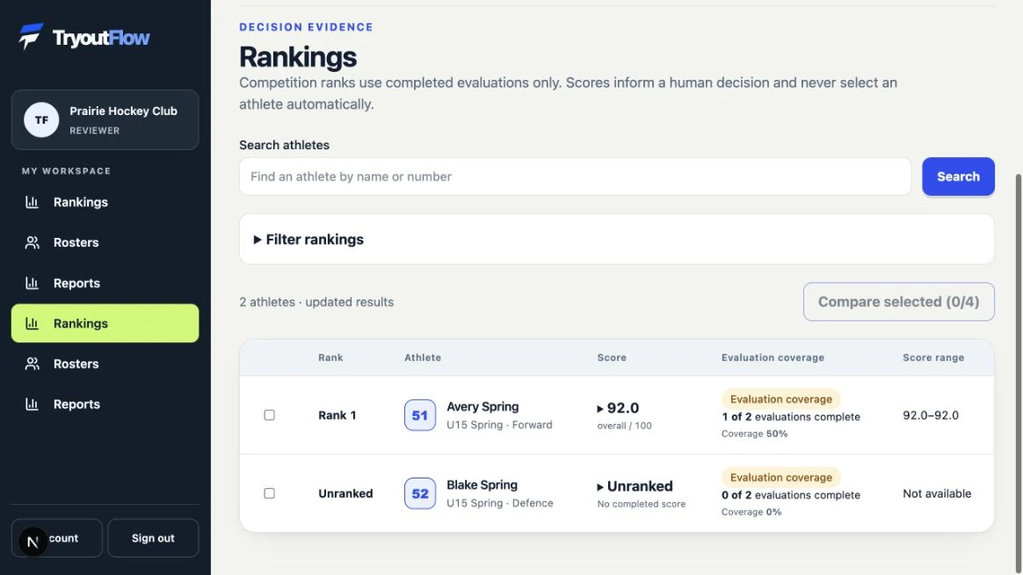
Task: Click the blue Search button
Action: (x=958, y=176)
